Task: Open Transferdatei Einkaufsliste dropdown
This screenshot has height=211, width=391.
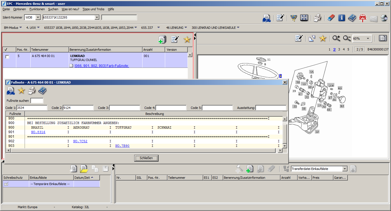Action: 345,169
